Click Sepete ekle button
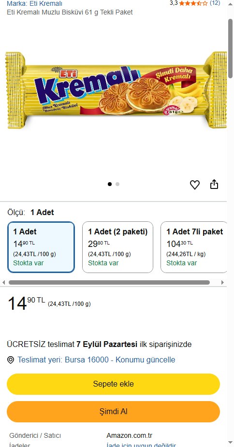 pyautogui.click(x=113, y=384)
